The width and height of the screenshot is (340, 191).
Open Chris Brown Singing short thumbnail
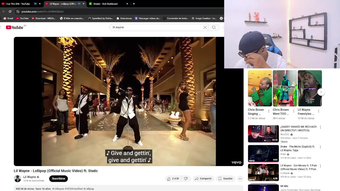tap(260, 88)
